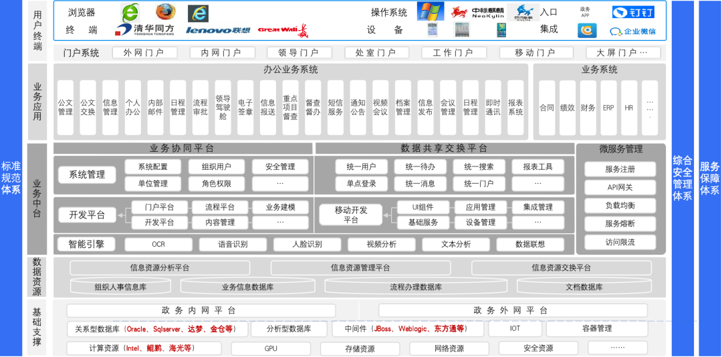Click the blue Kylin logo beside 入口
722x357 pixels.
(x=524, y=13)
